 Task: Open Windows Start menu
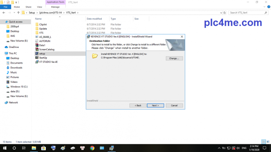click(x=5, y=148)
